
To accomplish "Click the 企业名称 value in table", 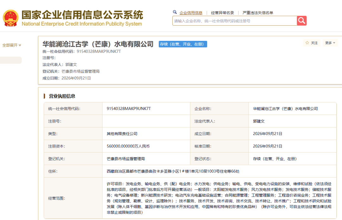I will coord(285,109).
